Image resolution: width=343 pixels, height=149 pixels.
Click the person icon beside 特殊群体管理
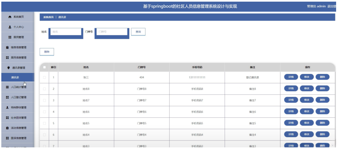point(7,108)
